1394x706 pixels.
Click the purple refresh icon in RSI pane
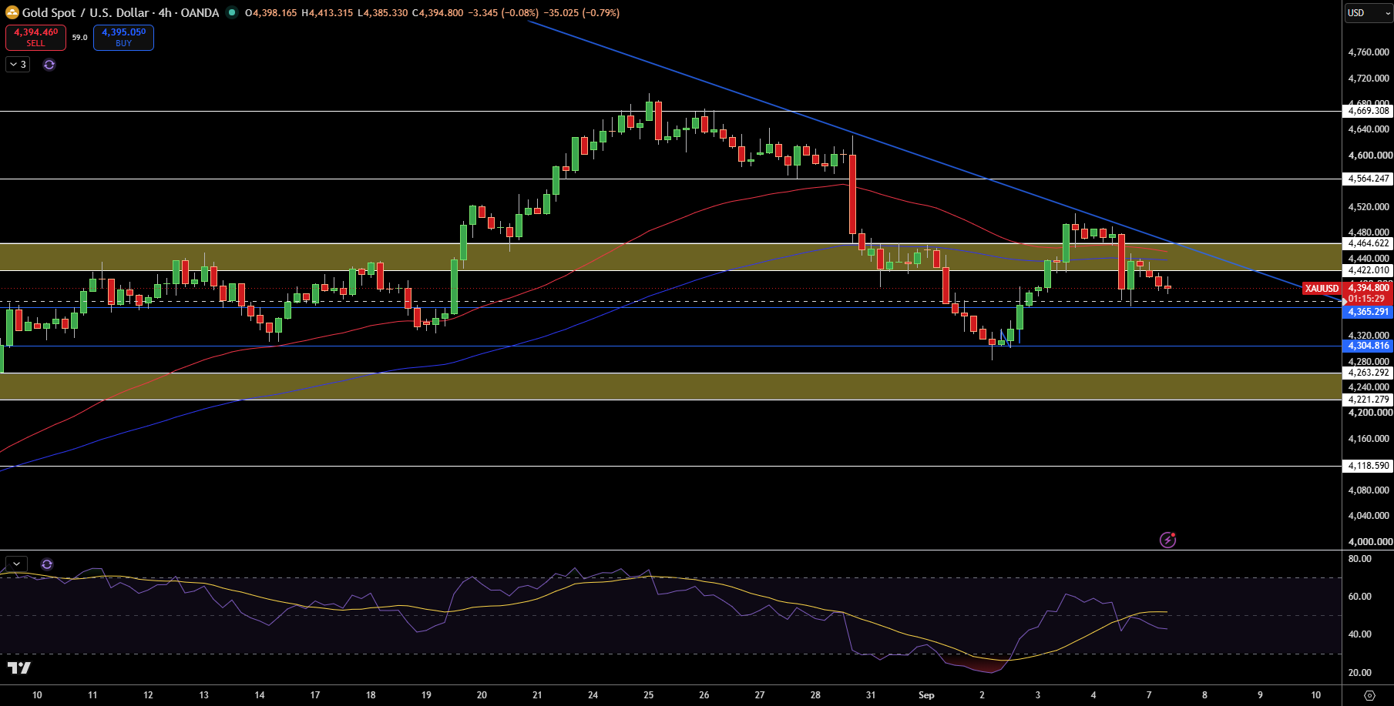click(47, 564)
